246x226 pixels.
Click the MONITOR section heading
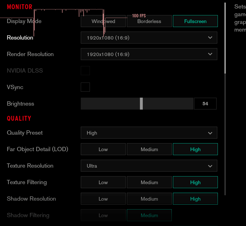point(20,7)
